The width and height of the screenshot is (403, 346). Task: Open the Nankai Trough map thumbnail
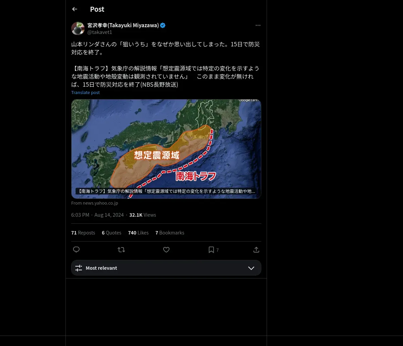click(166, 149)
